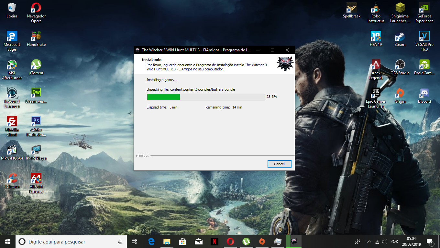Click the 'Instalando' heading in the installer
Image resolution: width=440 pixels, height=248 pixels.
click(151, 60)
